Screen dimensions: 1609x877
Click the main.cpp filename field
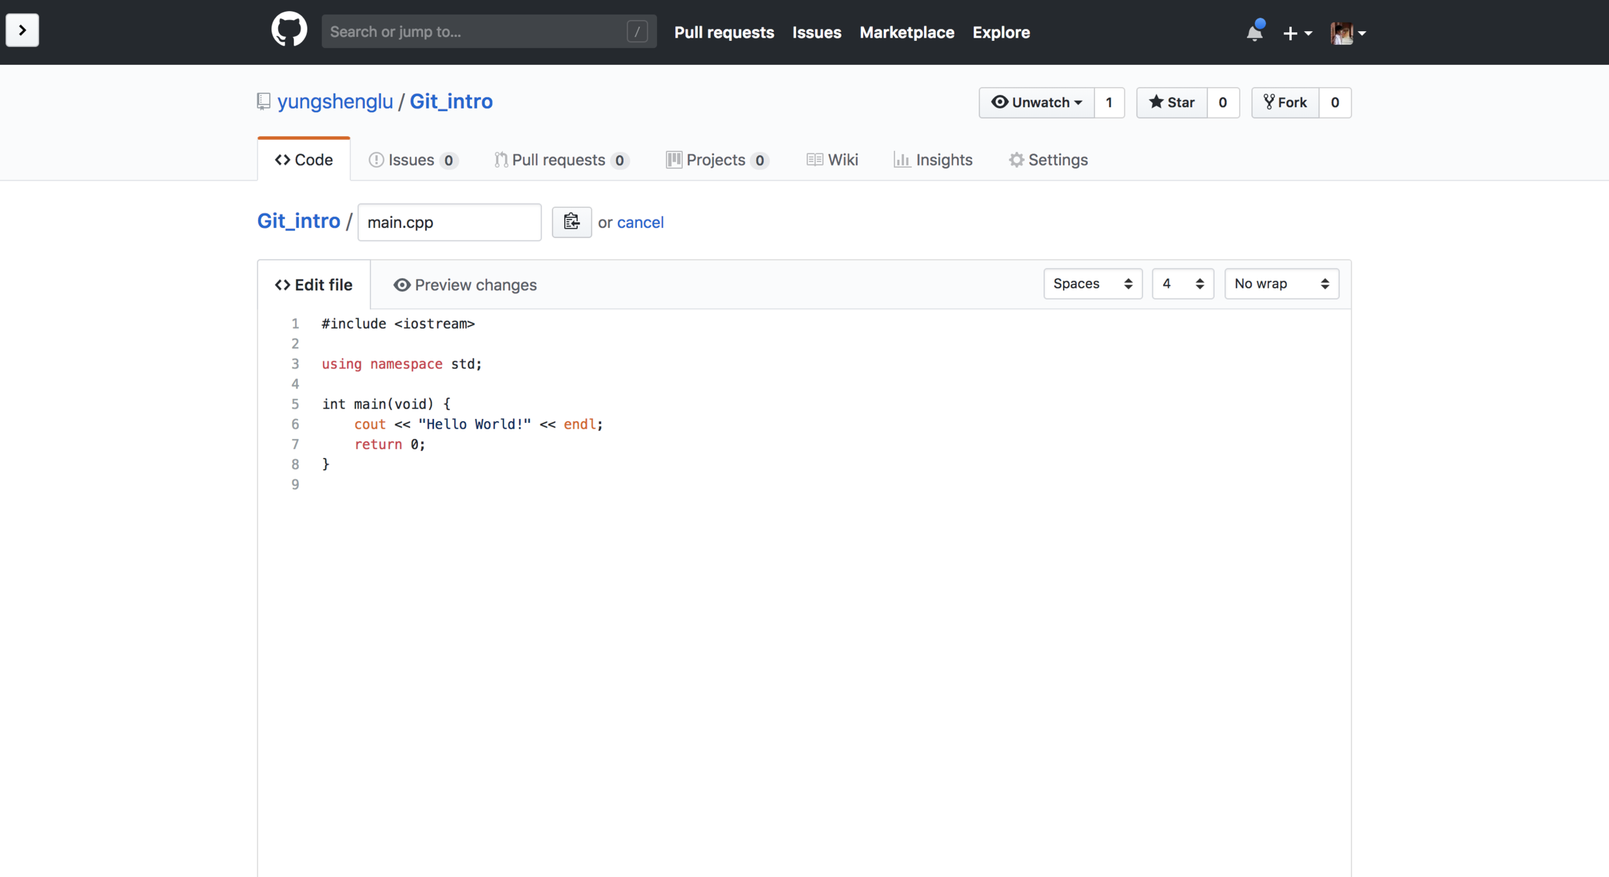point(449,222)
